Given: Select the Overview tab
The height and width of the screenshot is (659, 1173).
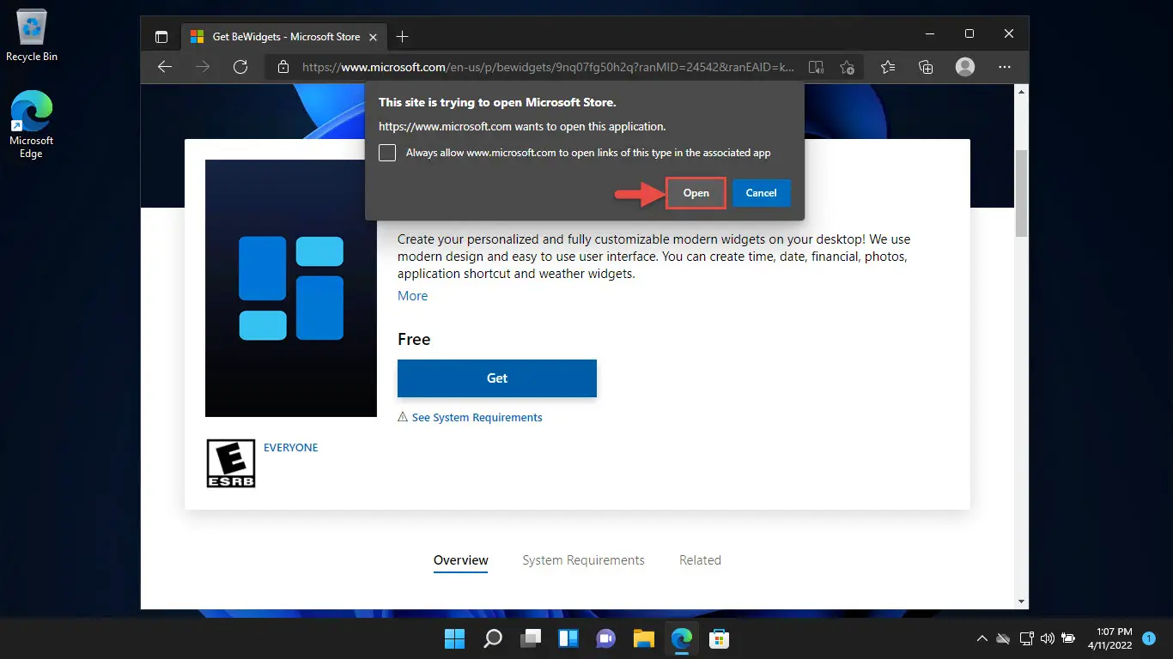Looking at the screenshot, I should 461,560.
